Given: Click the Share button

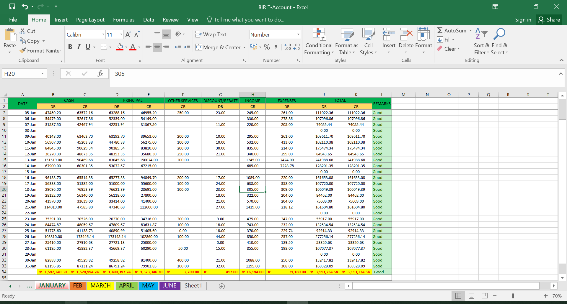Looking at the screenshot, I should pos(549,20).
